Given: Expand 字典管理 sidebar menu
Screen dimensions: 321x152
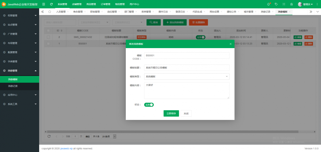Looking at the screenshot, I should (x=20, y=62).
